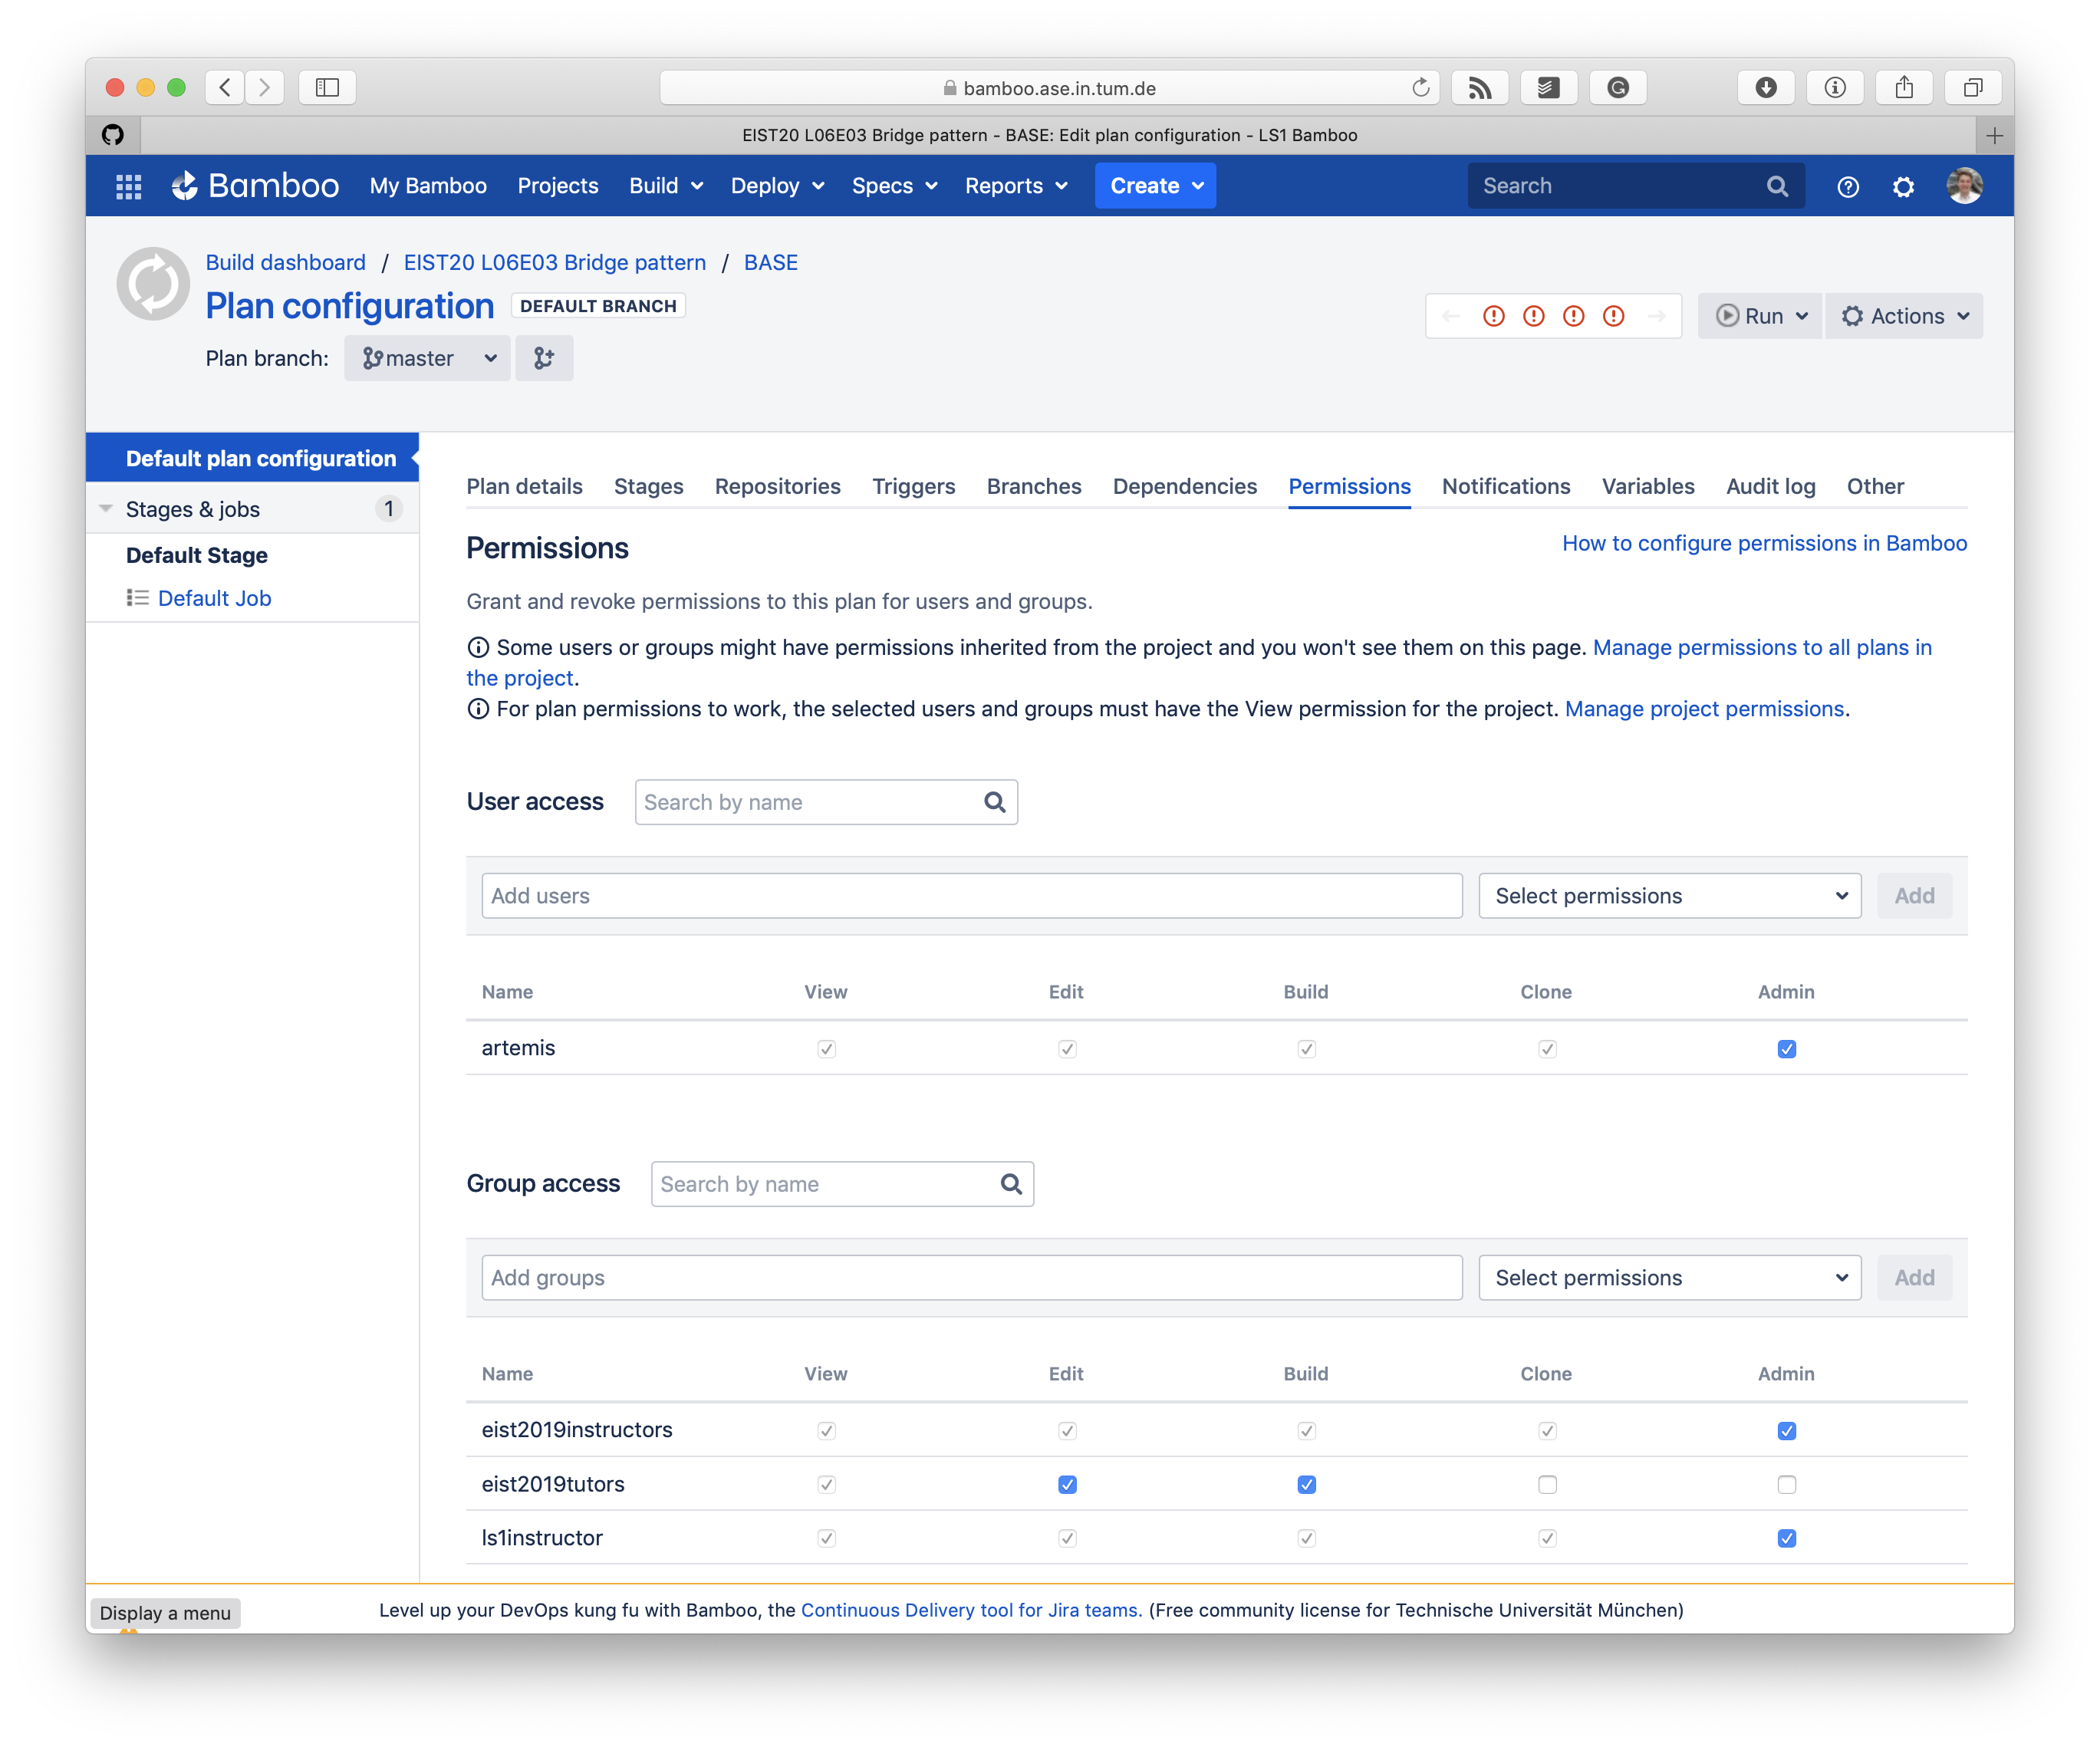Open Bamboo administration gear icon
Viewport: 2100px width, 1747px height.
click(1903, 187)
